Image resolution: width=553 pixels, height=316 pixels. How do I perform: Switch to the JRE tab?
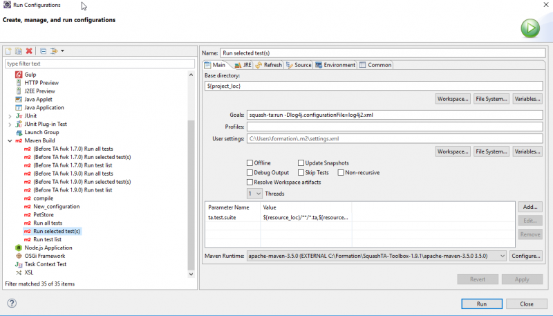(x=243, y=65)
